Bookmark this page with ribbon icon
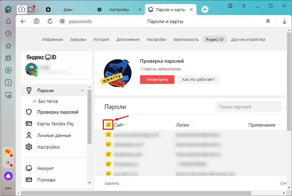Viewport: 292px width, 196px height. [x=268, y=21]
